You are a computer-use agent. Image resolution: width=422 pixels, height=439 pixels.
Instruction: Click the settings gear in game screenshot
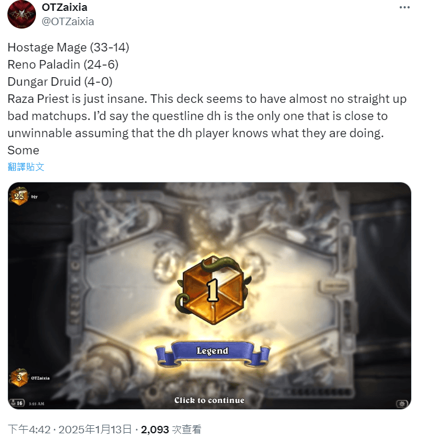point(402,404)
